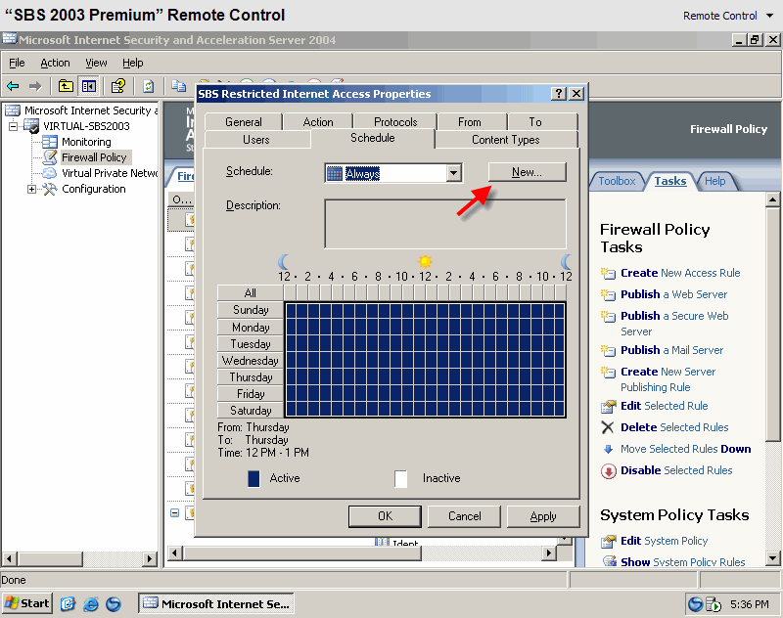Switch to the Protocols tab
783x618 pixels.
(x=395, y=122)
